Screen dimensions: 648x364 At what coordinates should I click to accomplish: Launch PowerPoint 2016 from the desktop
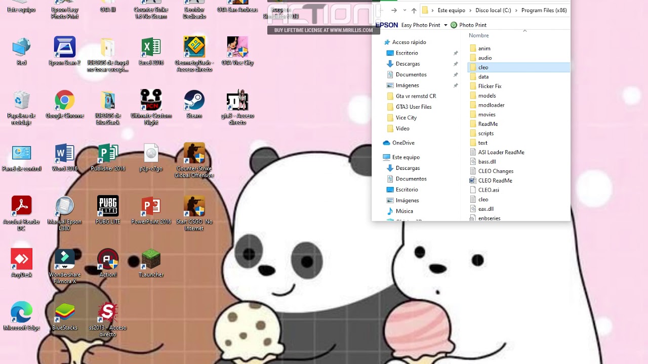click(151, 210)
